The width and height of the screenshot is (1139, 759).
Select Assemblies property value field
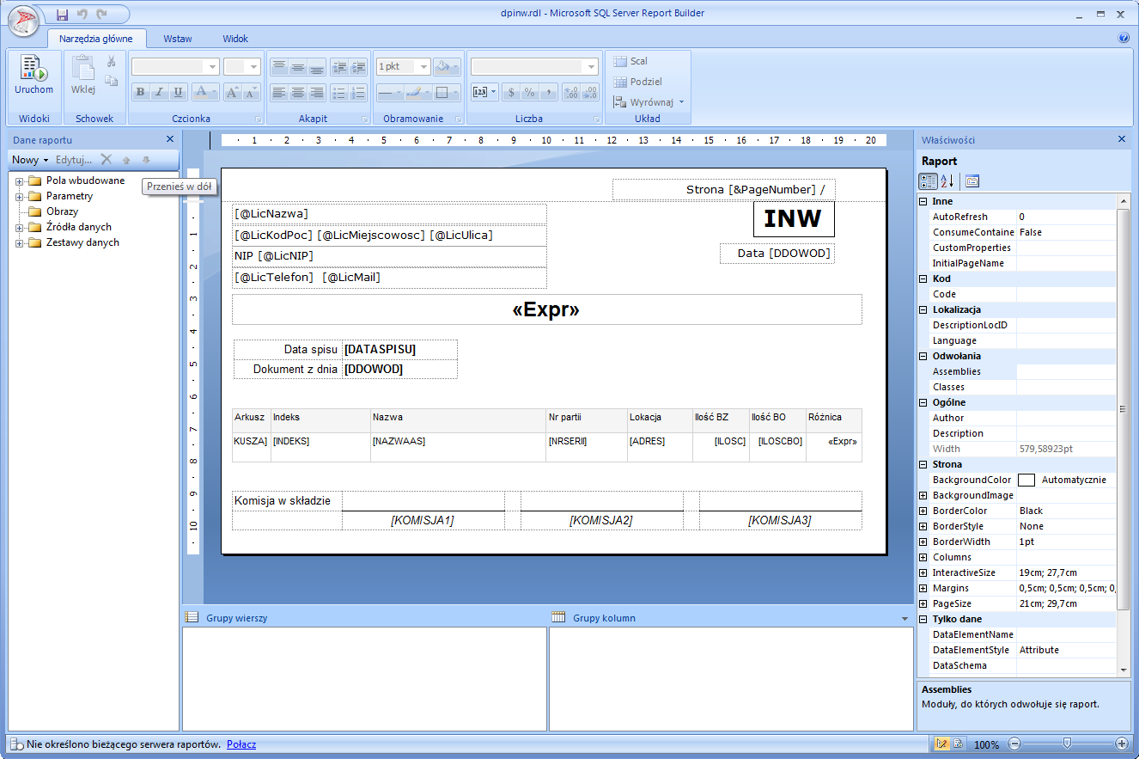(1067, 371)
